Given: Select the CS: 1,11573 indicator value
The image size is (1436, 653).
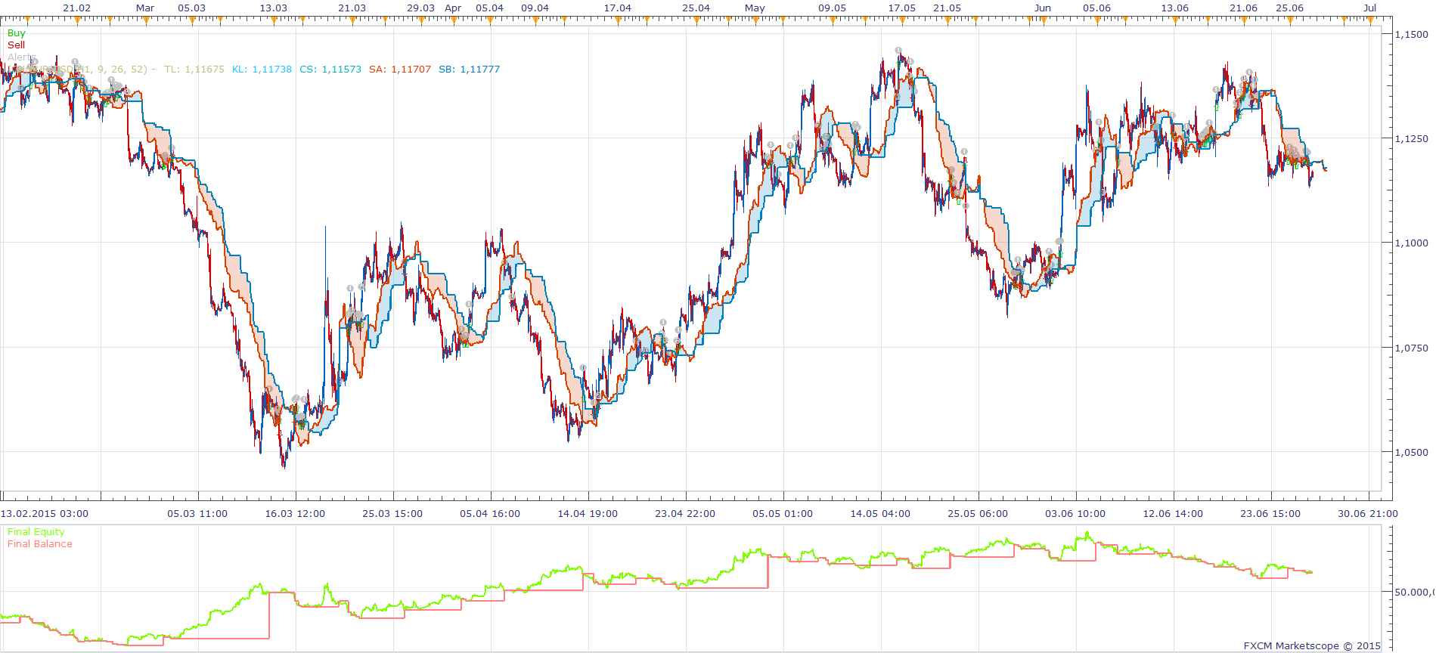Looking at the screenshot, I should coord(330,70).
